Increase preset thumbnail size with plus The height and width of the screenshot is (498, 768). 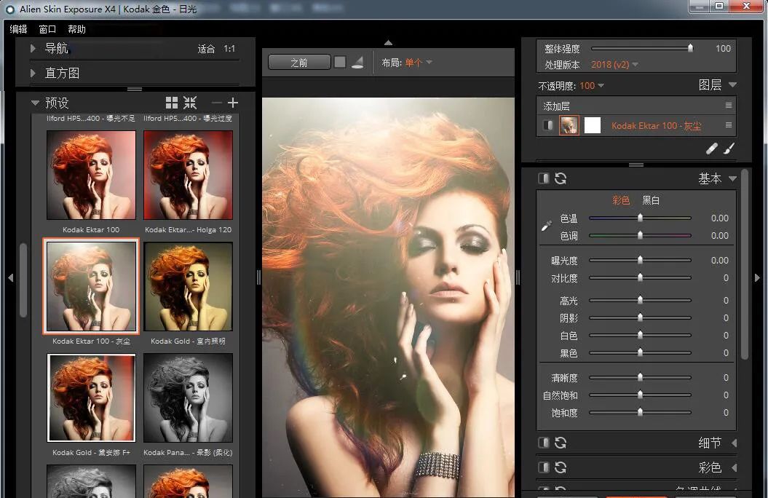[233, 103]
